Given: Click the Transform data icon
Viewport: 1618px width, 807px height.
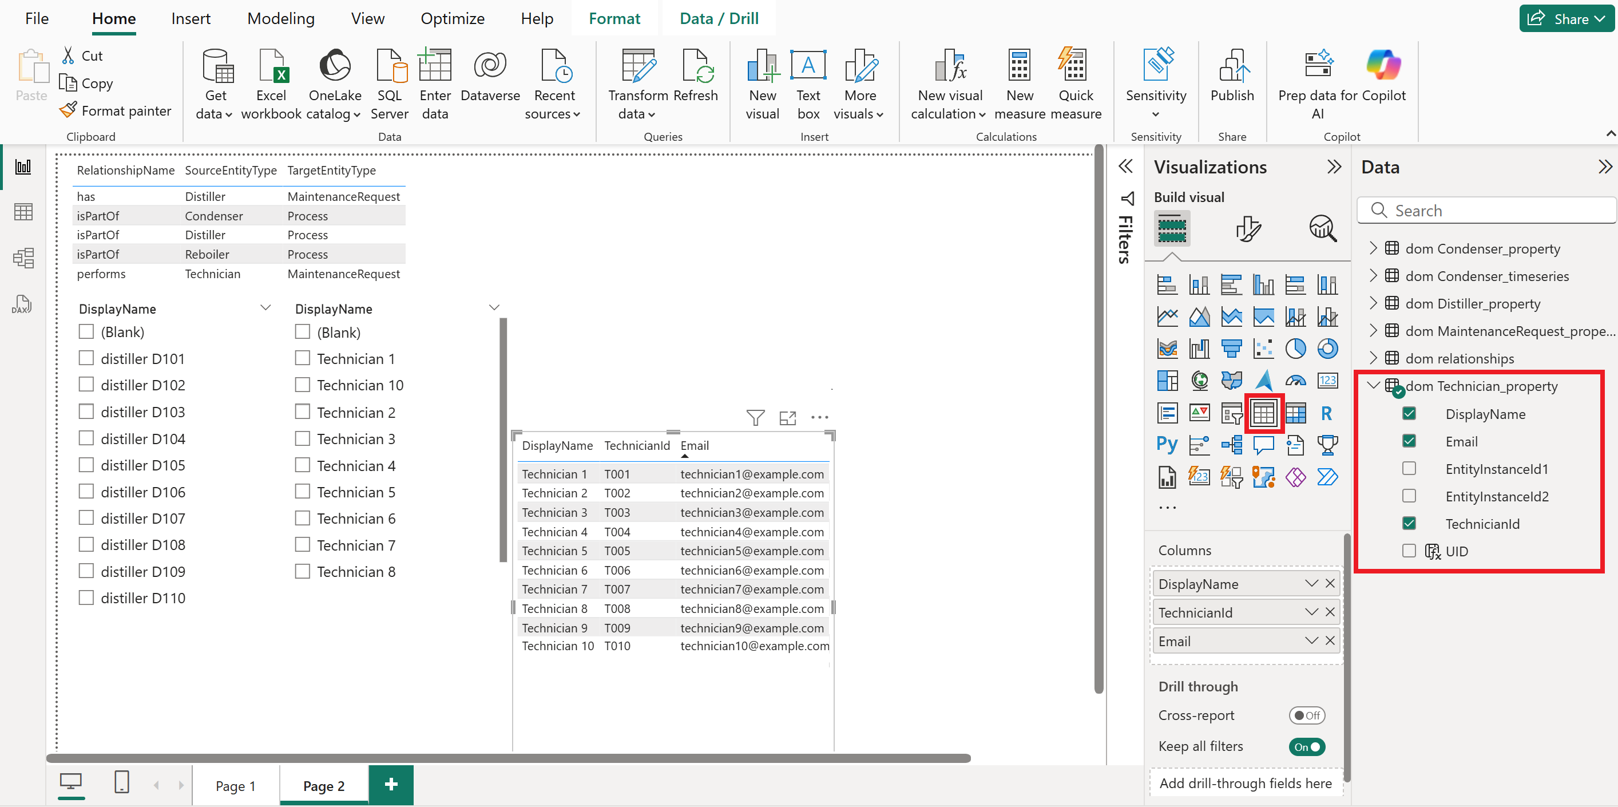Looking at the screenshot, I should tap(637, 84).
